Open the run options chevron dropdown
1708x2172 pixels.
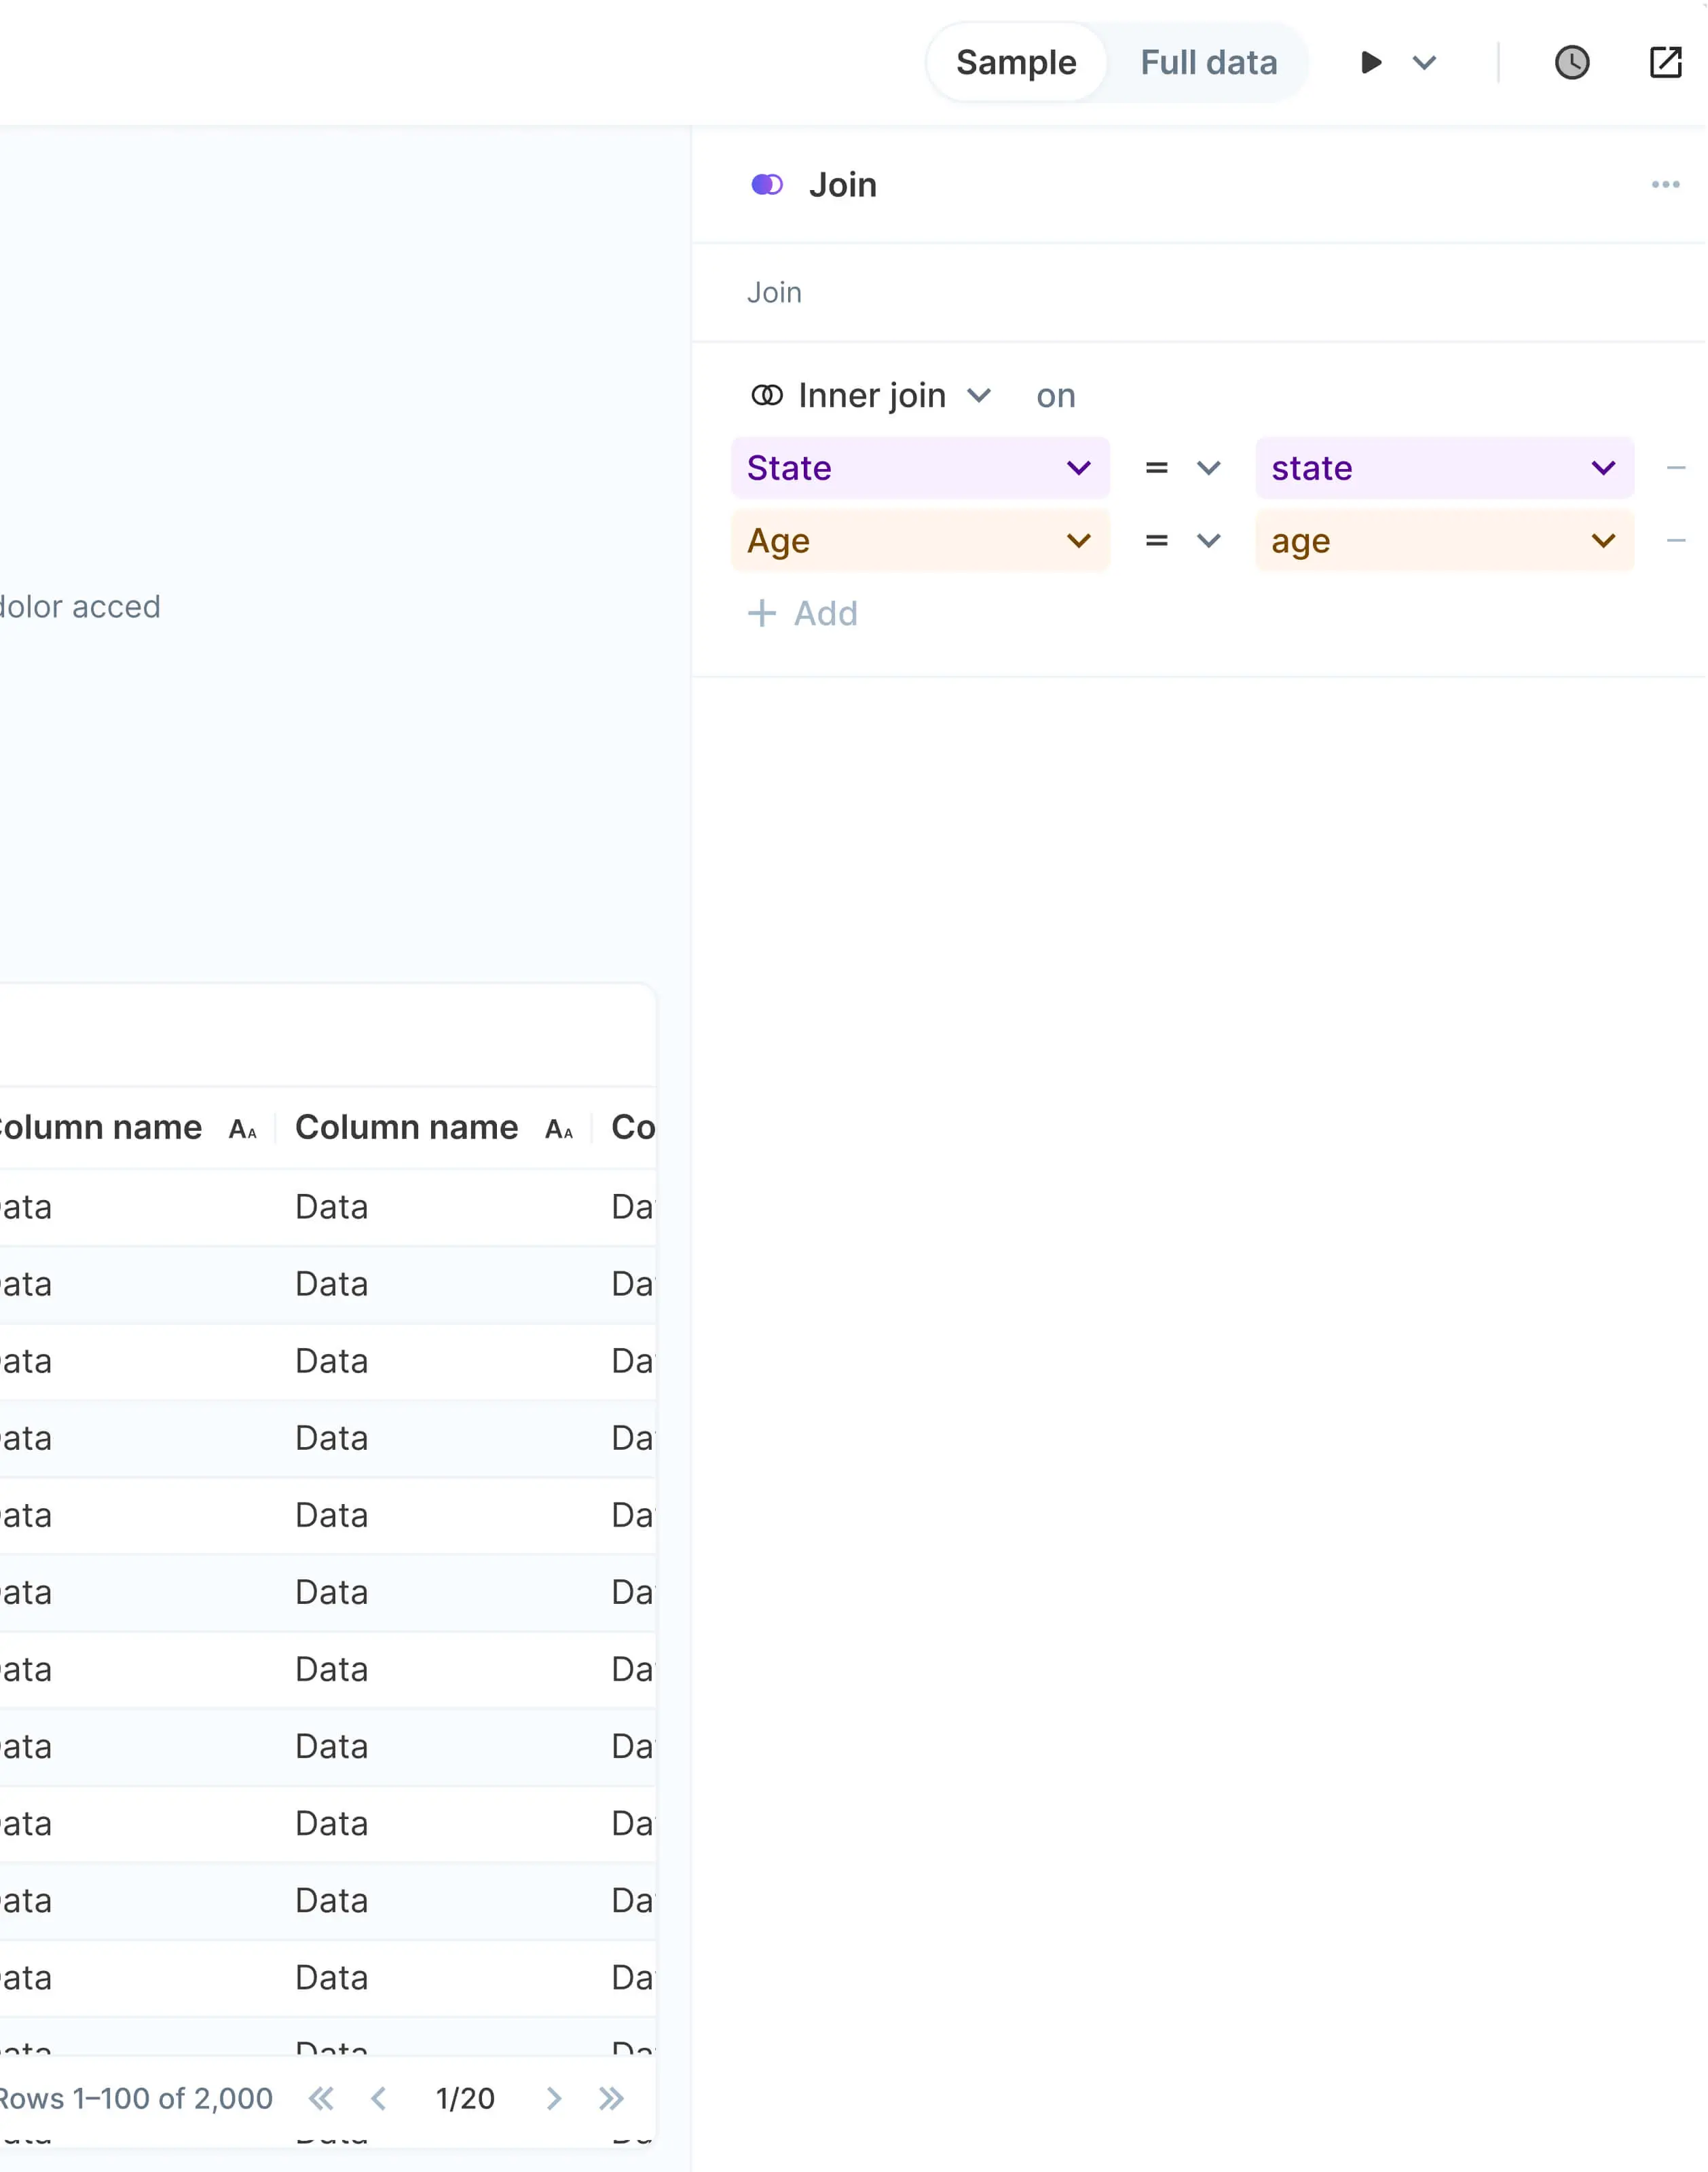pos(1424,63)
